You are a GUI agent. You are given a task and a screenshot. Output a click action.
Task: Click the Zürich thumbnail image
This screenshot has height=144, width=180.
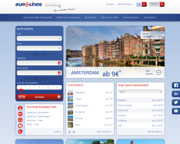click(70, 99)
